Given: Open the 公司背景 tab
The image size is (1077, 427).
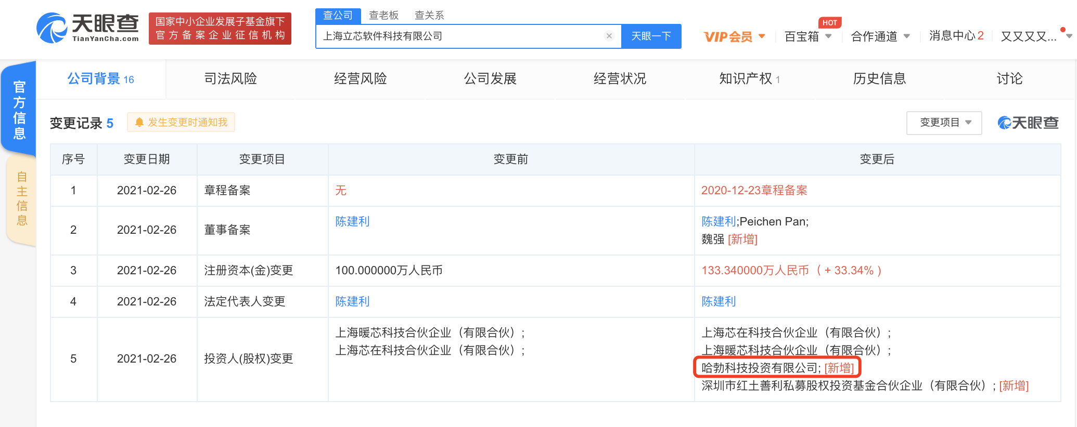Looking at the screenshot, I should (x=101, y=79).
